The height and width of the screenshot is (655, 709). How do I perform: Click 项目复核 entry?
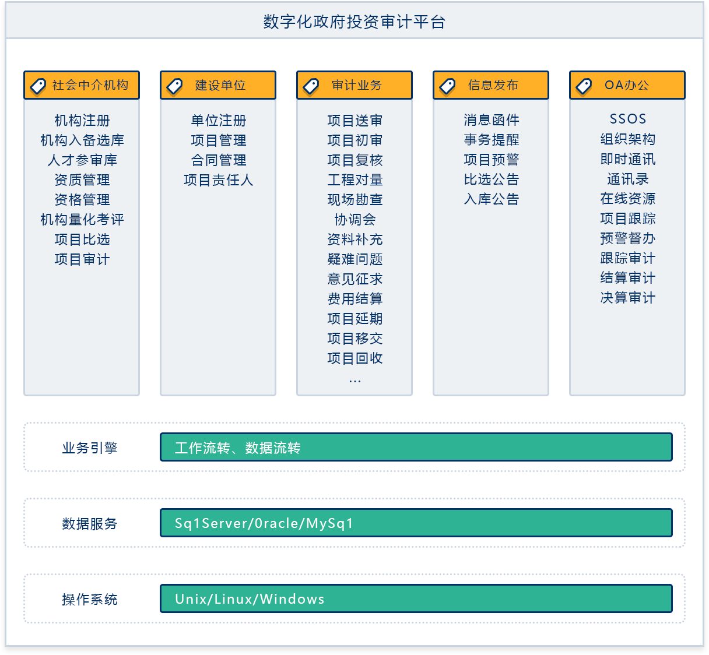point(355,160)
